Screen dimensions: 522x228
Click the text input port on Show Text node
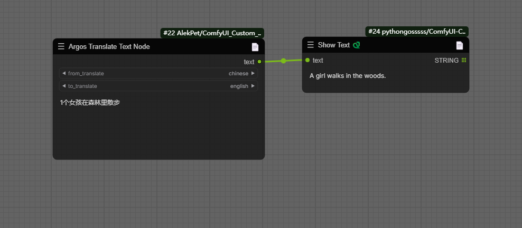(307, 60)
